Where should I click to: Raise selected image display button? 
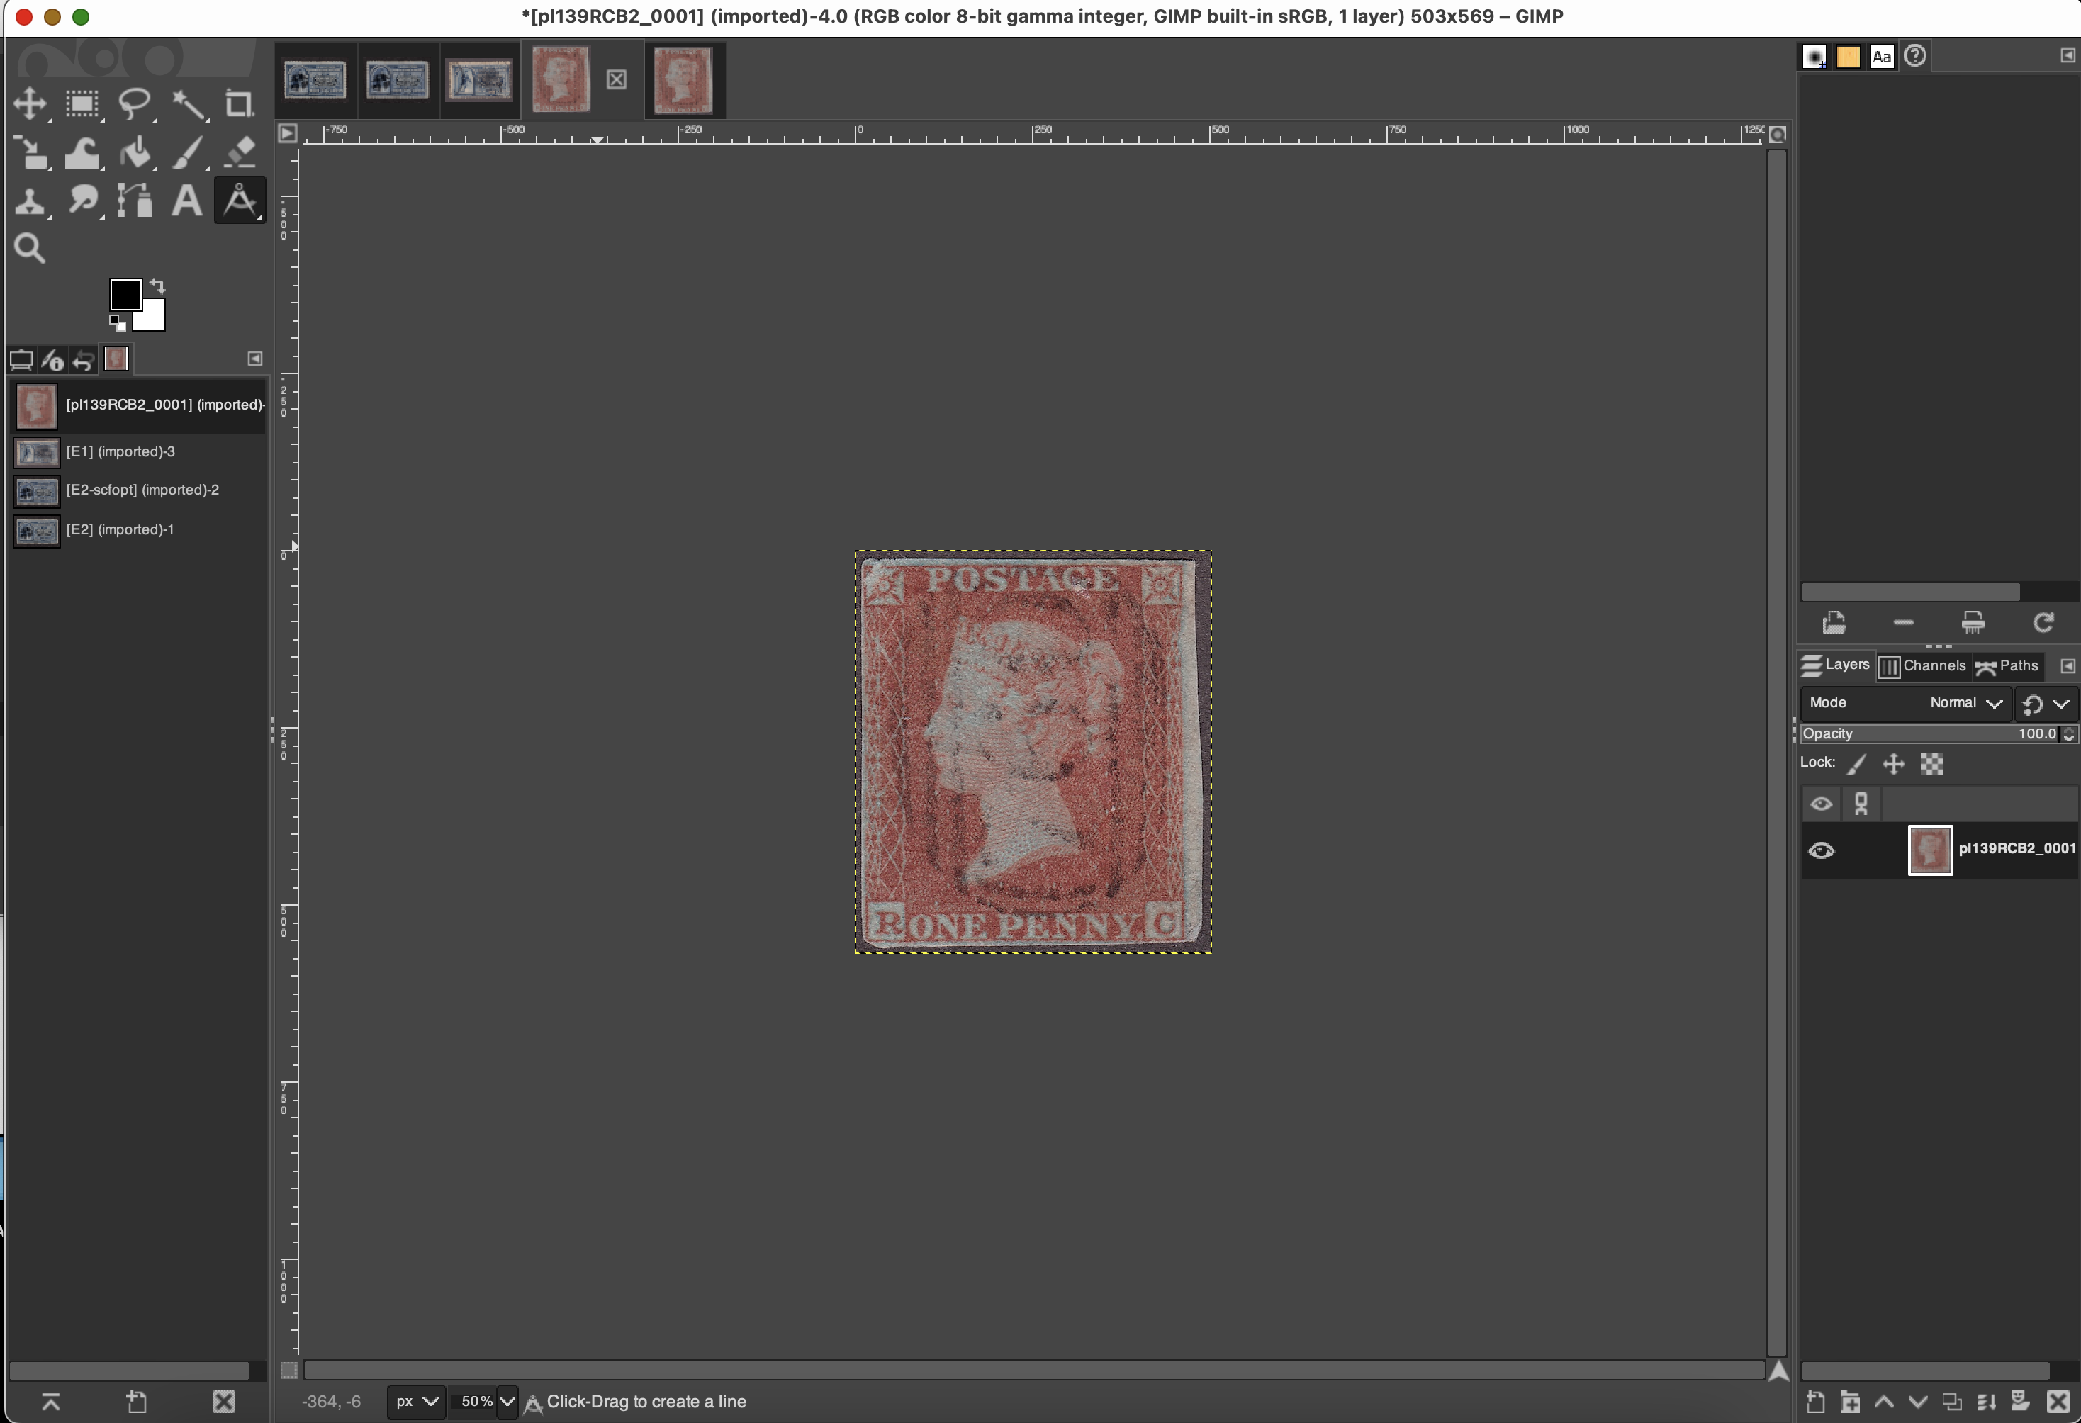pyautogui.click(x=51, y=1402)
